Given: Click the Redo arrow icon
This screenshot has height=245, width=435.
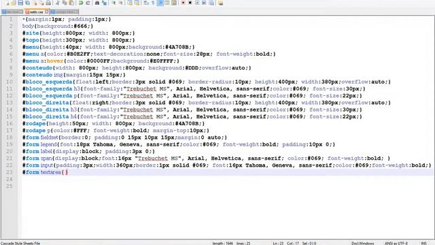Looking at the screenshot, I should pos(88,3).
